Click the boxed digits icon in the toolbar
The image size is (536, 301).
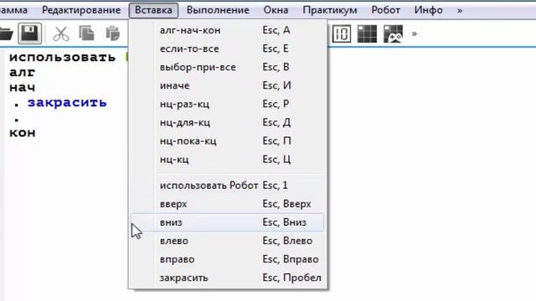[342, 33]
